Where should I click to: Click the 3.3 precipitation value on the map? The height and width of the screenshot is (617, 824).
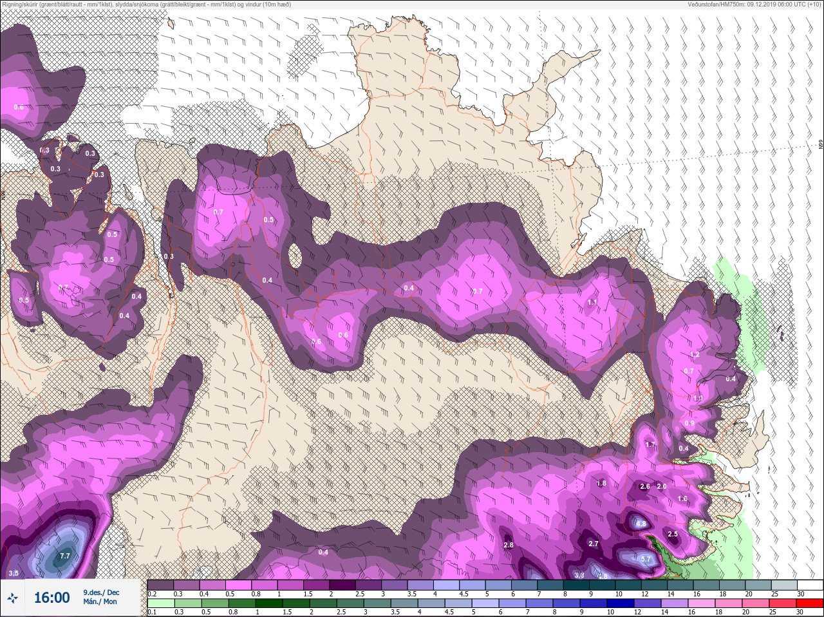tap(579, 576)
